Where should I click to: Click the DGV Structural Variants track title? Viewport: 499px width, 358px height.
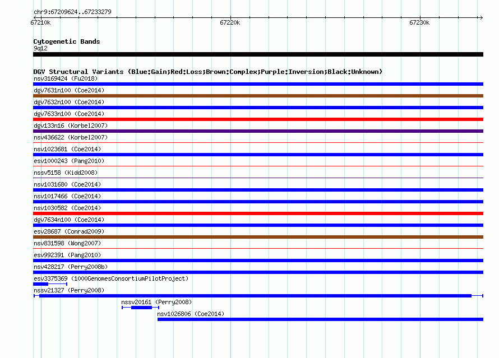pyautogui.click(x=207, y=72)
